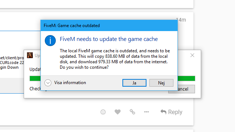Screen dimensions: 235x132
Task: Reply to this forum post
Action: [x=171, y=112]
